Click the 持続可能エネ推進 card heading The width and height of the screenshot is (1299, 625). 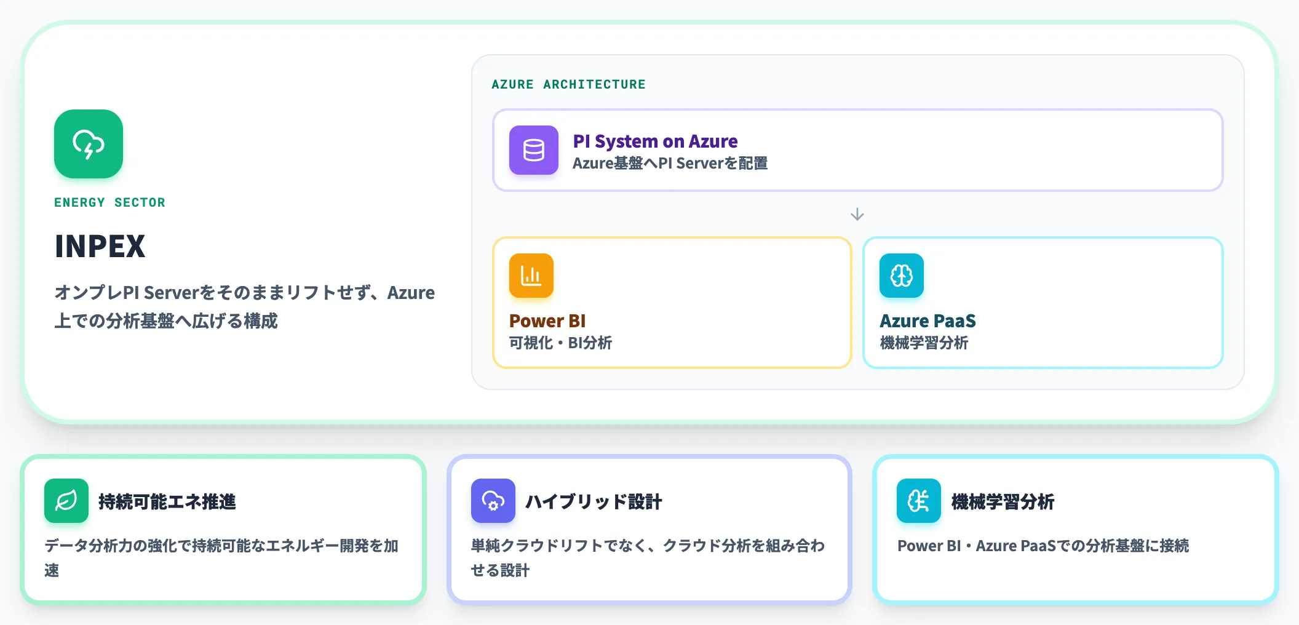click(167, 501)
